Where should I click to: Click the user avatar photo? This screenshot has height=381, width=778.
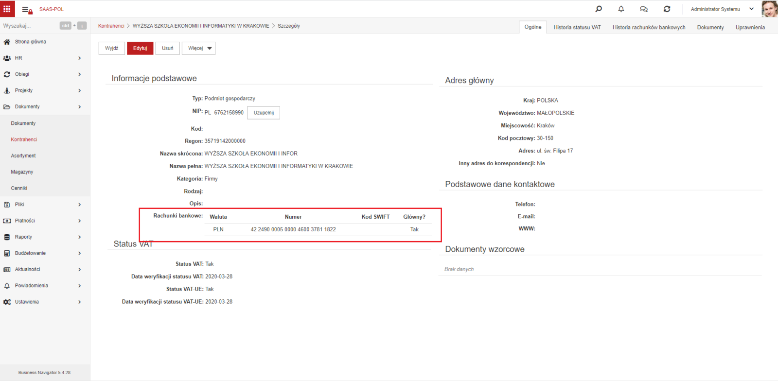770,9
